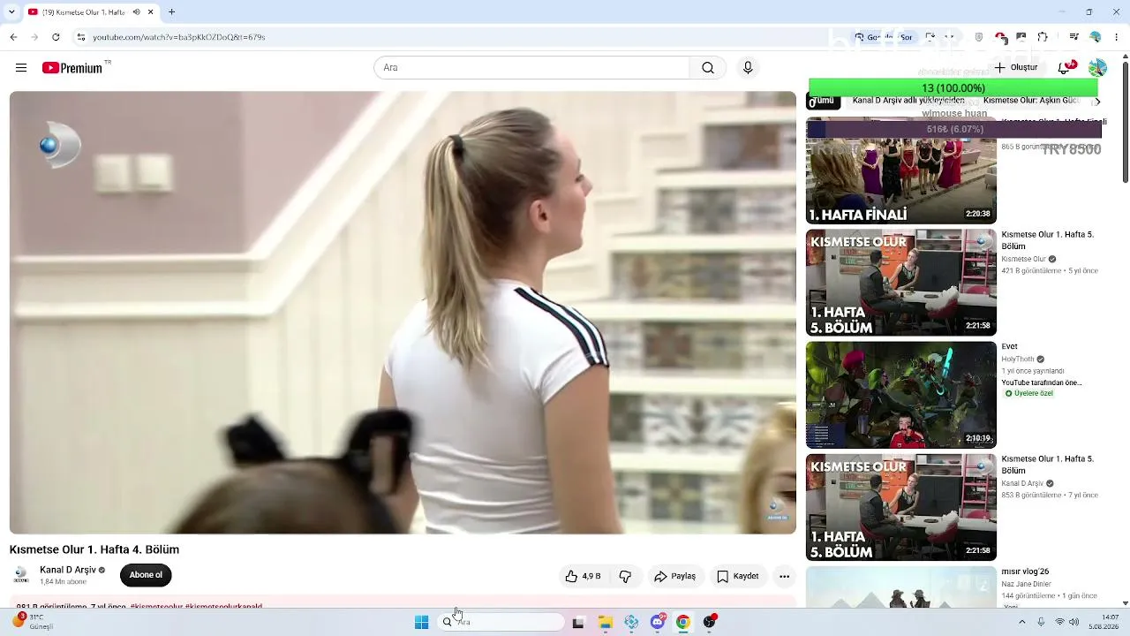Image resolution: width=1130 pixels, height=636 pixels.
Task: Open the Chrome profile avatar
Action: click(x=1095, y=37)
